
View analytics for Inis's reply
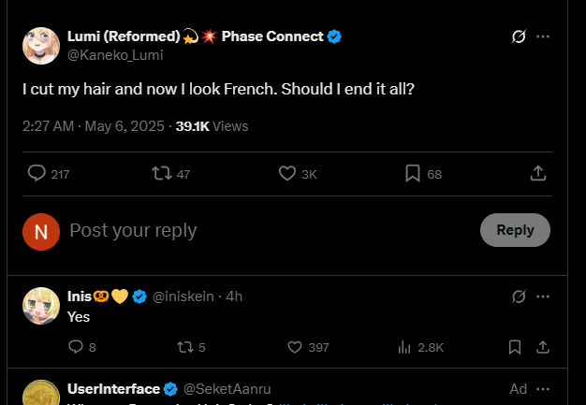coord(404,347)
